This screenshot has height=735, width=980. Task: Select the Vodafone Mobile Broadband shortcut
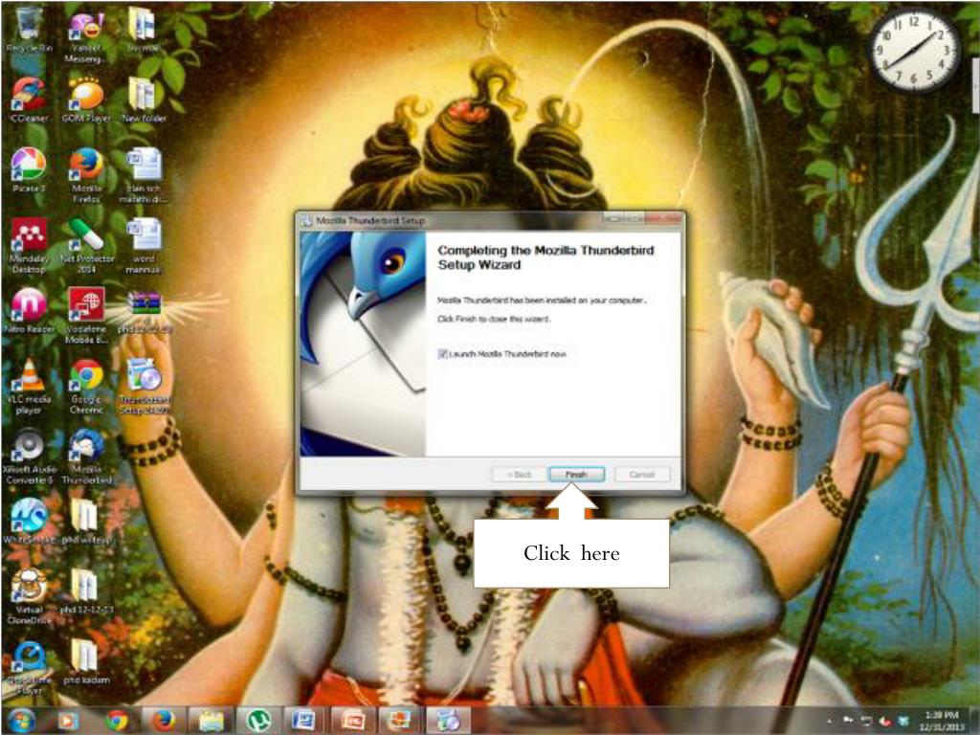point(86,316)
